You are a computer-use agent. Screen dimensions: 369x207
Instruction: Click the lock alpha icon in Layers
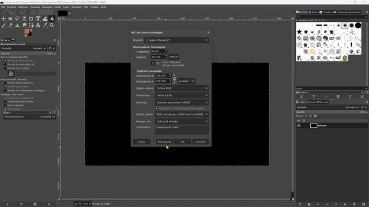315,116
